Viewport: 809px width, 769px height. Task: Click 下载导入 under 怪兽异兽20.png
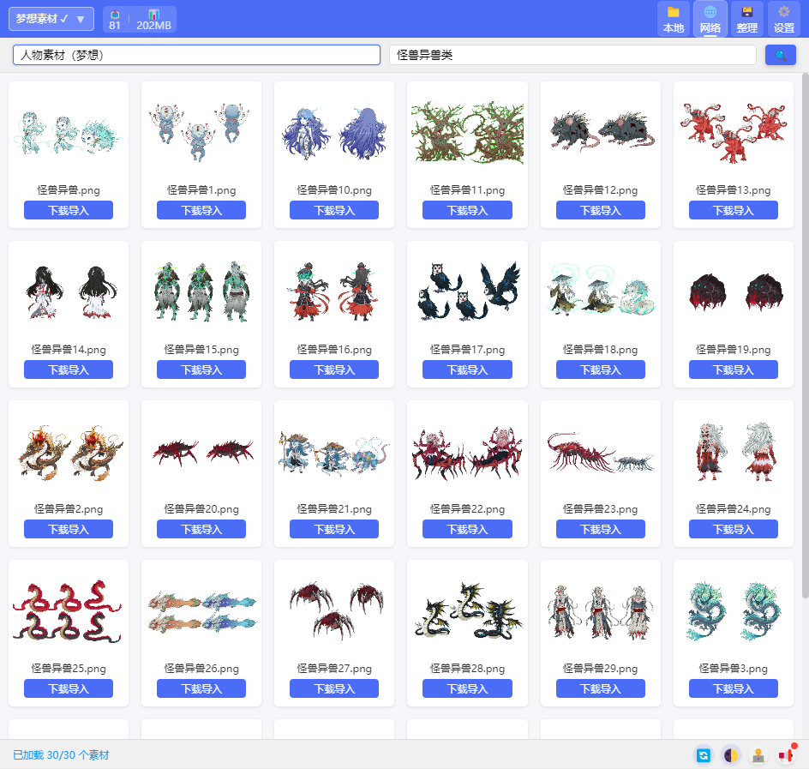201,530
